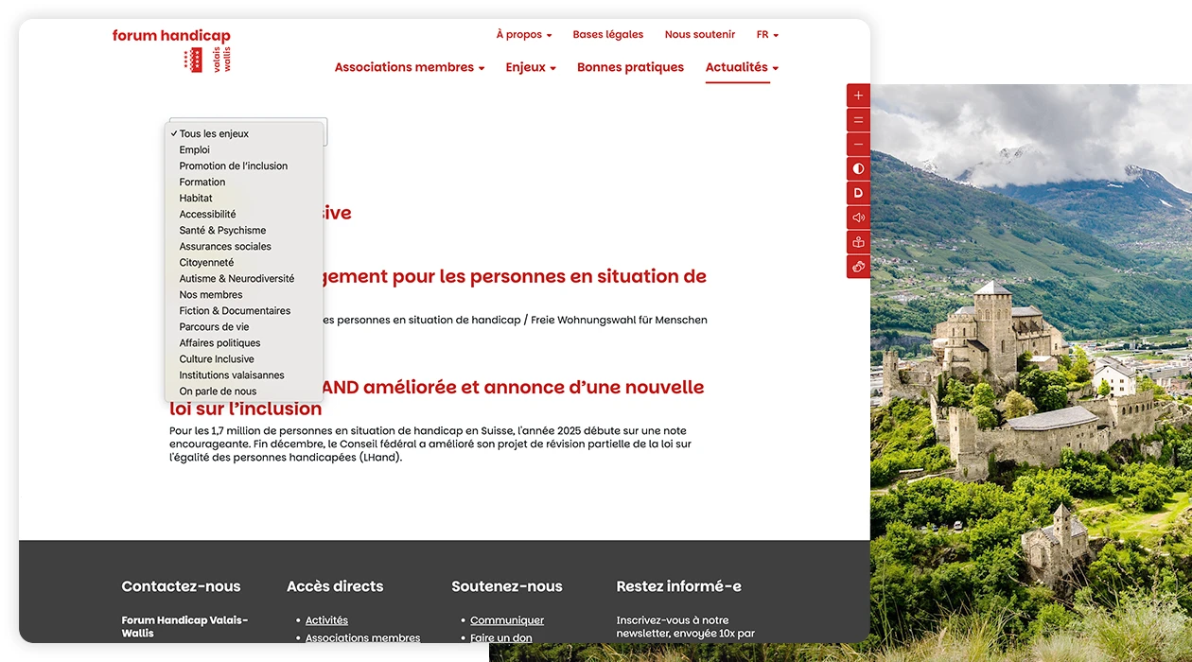Toggle the contrast accessibility icon

[x=857, y=167]
